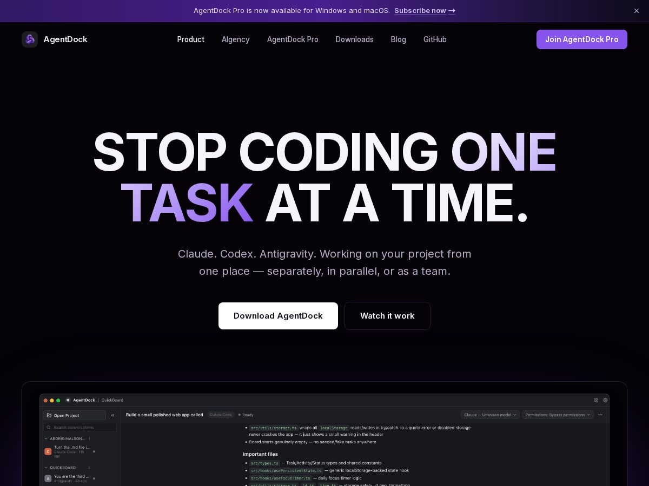Click the folder icon on the Open Project button

(x=49, y=415)
